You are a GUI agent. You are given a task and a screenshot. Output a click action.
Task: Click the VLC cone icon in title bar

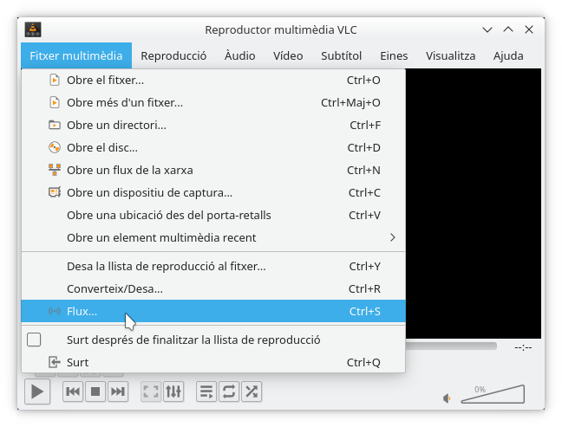click(33, 29)
